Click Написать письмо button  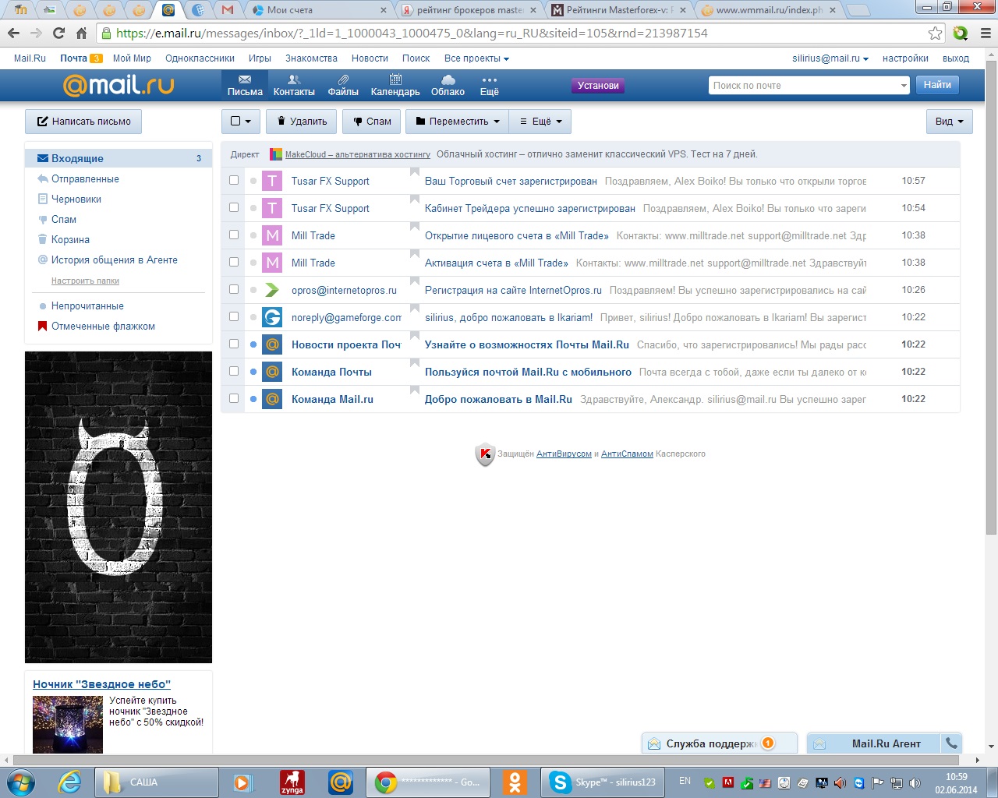(x=83, y=121)
